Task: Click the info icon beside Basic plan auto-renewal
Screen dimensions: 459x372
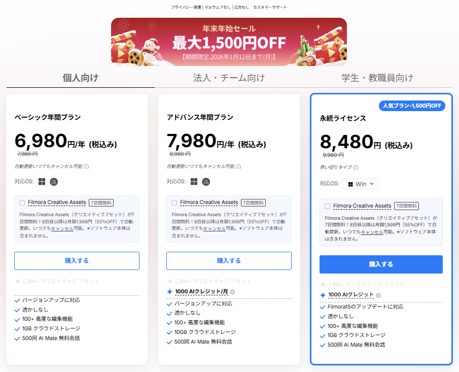Action: [x=86, y=166]
